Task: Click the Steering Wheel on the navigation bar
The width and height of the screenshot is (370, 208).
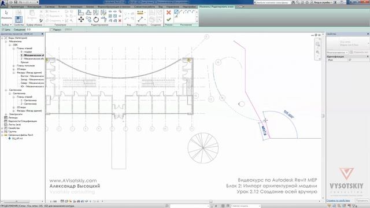Action: pyautogui.click(x=317, y=44)
